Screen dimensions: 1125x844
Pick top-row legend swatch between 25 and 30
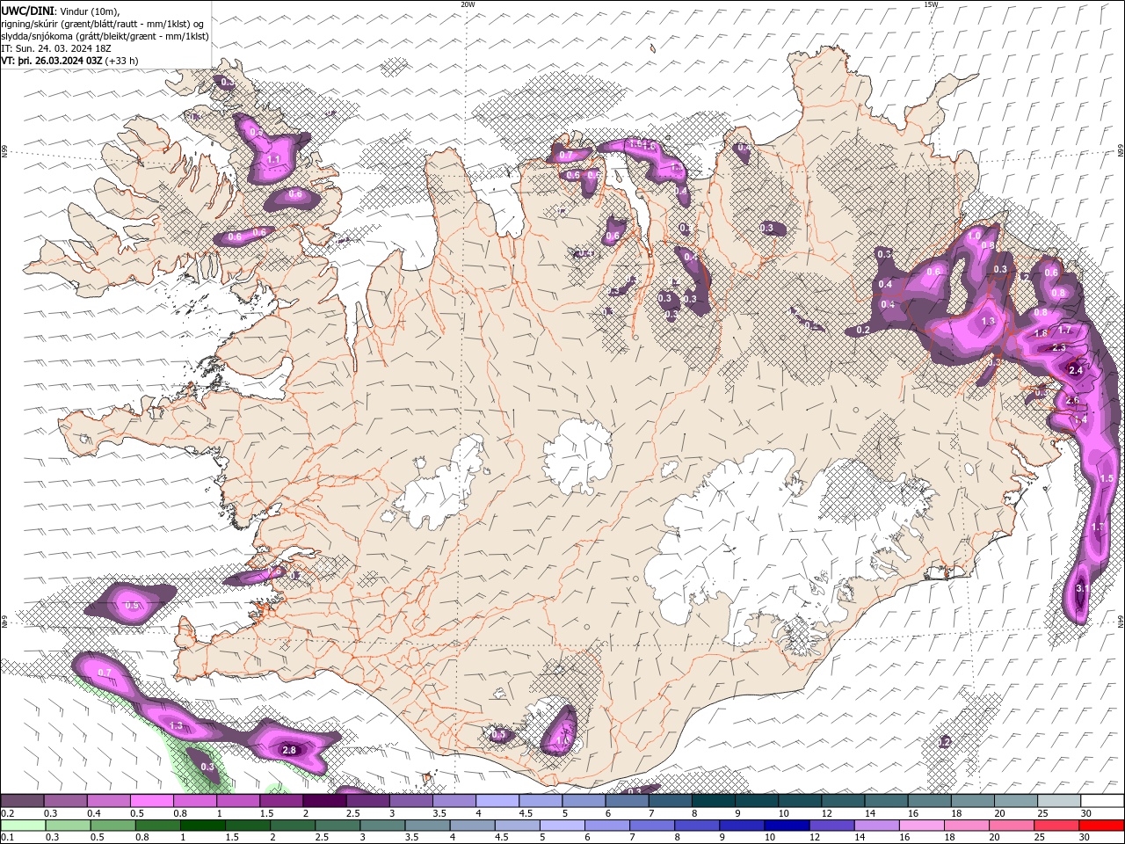pyautogui.click(x=1060, y=801)
